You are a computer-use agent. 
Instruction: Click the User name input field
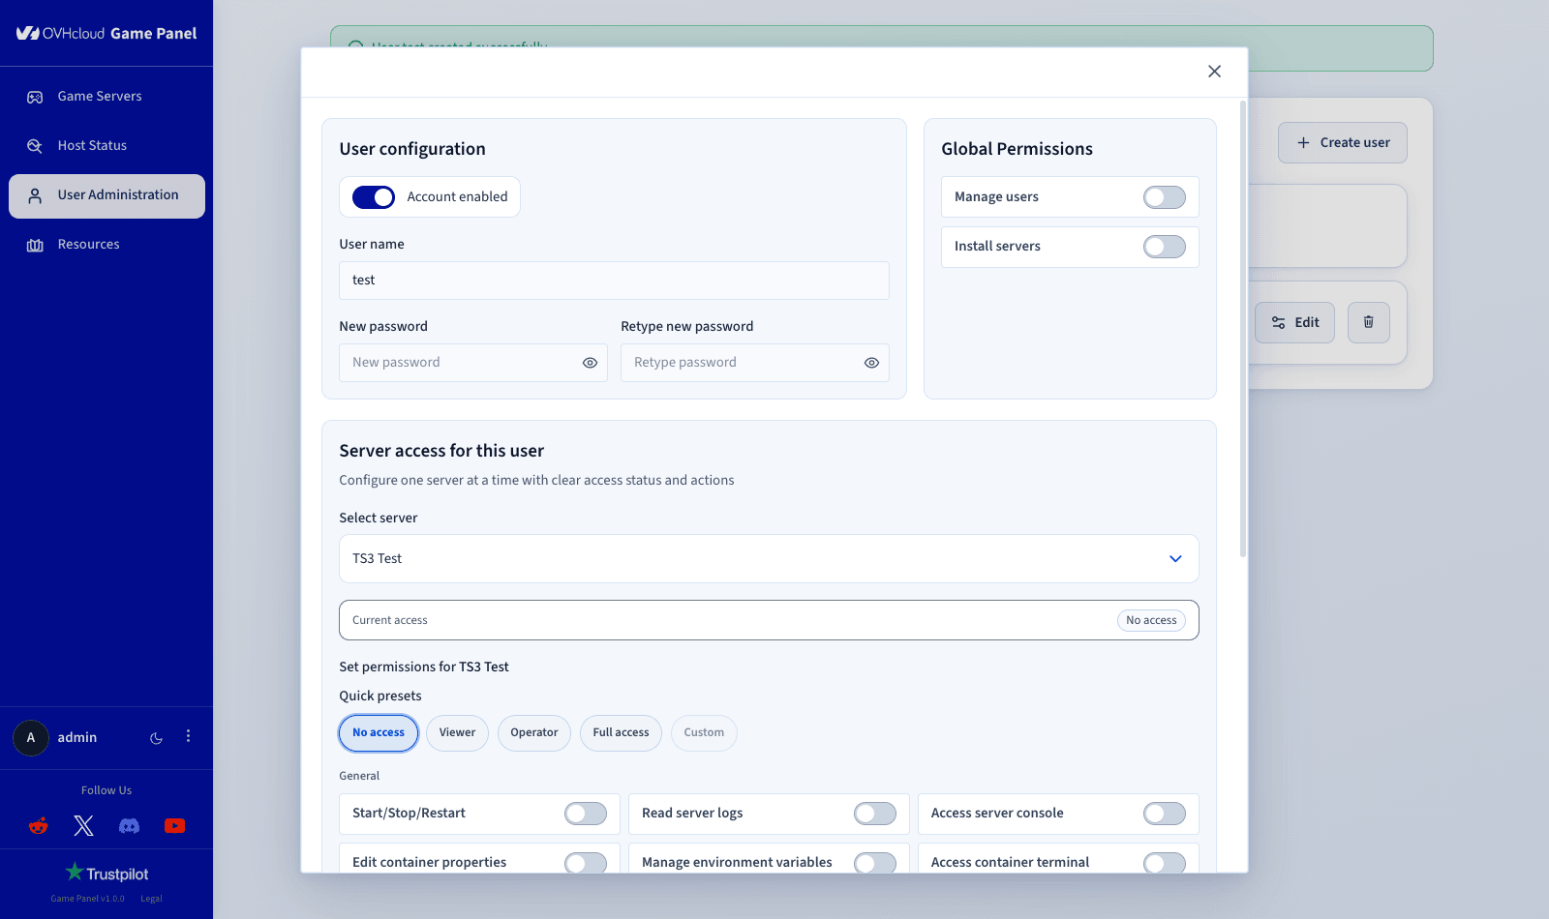coord(614,281)
